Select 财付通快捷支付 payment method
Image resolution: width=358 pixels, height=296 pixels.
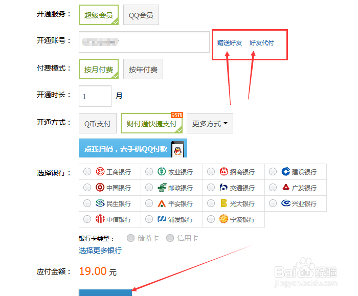pyautogui.click(x=152, y=123)
